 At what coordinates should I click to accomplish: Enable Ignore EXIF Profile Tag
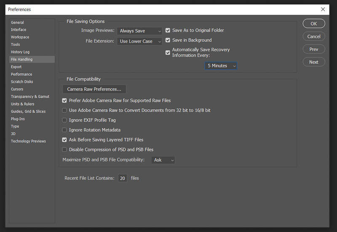pos(64,120)
